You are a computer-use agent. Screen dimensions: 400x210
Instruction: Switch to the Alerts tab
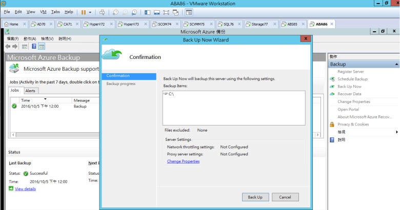tap(31, 91)
